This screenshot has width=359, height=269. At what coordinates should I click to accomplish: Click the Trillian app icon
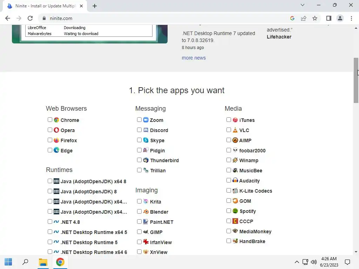[146, 170]
